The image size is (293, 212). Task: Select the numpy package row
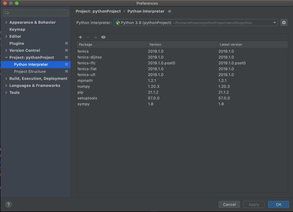point(110,86)
